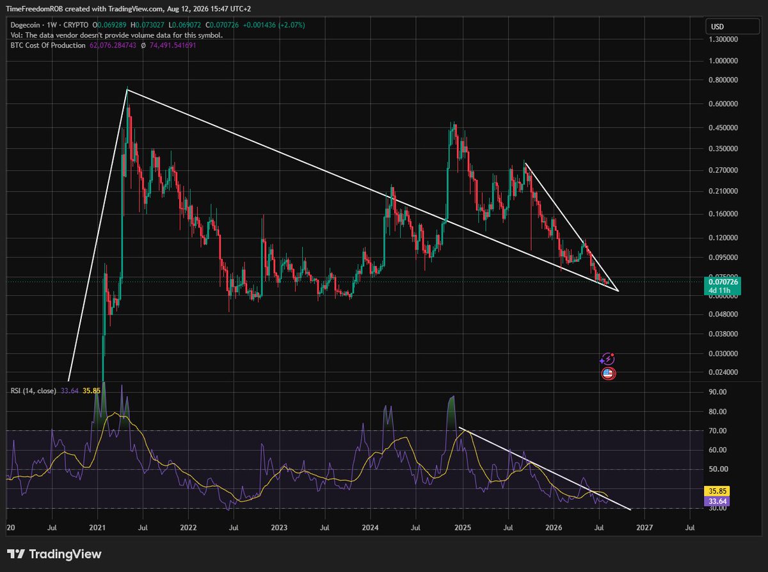
Task: Click the 2024 label on time axis
Action: pyautogui.click(x=370, y=528)
